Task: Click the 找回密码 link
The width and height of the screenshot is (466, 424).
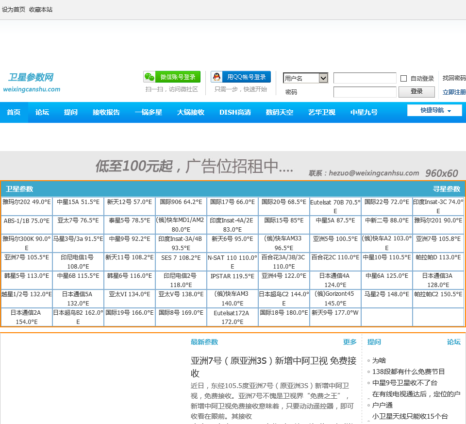Action: [x=454, y=78]
